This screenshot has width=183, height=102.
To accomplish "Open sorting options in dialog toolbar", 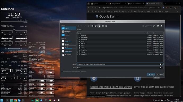I will tap(106, 26).
